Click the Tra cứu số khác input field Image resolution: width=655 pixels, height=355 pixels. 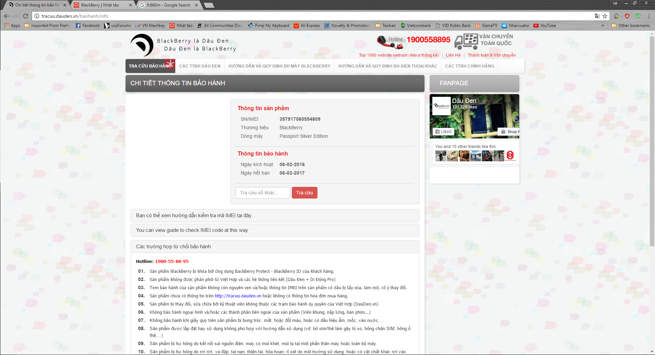point(263,193)
